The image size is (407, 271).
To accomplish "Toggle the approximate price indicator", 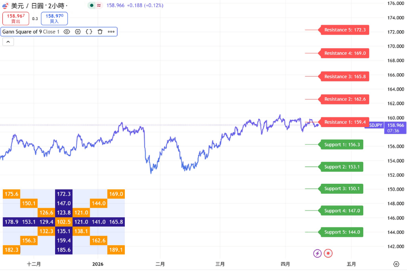I will 99,5.
